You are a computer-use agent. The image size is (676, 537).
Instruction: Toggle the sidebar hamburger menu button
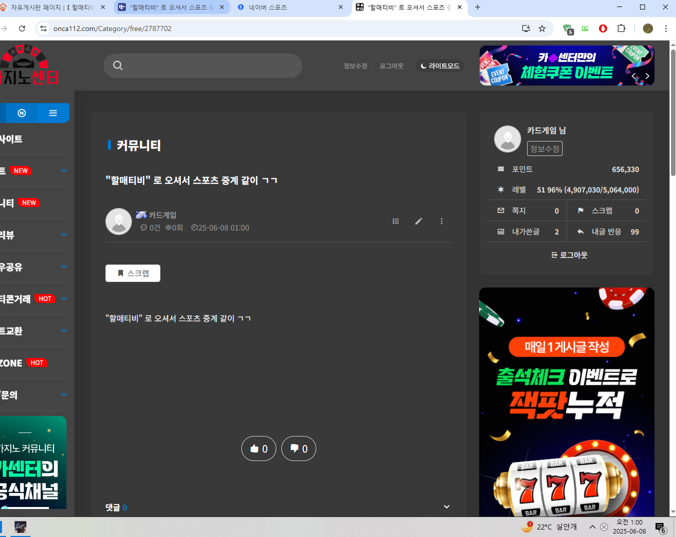(x=53, y=113)
